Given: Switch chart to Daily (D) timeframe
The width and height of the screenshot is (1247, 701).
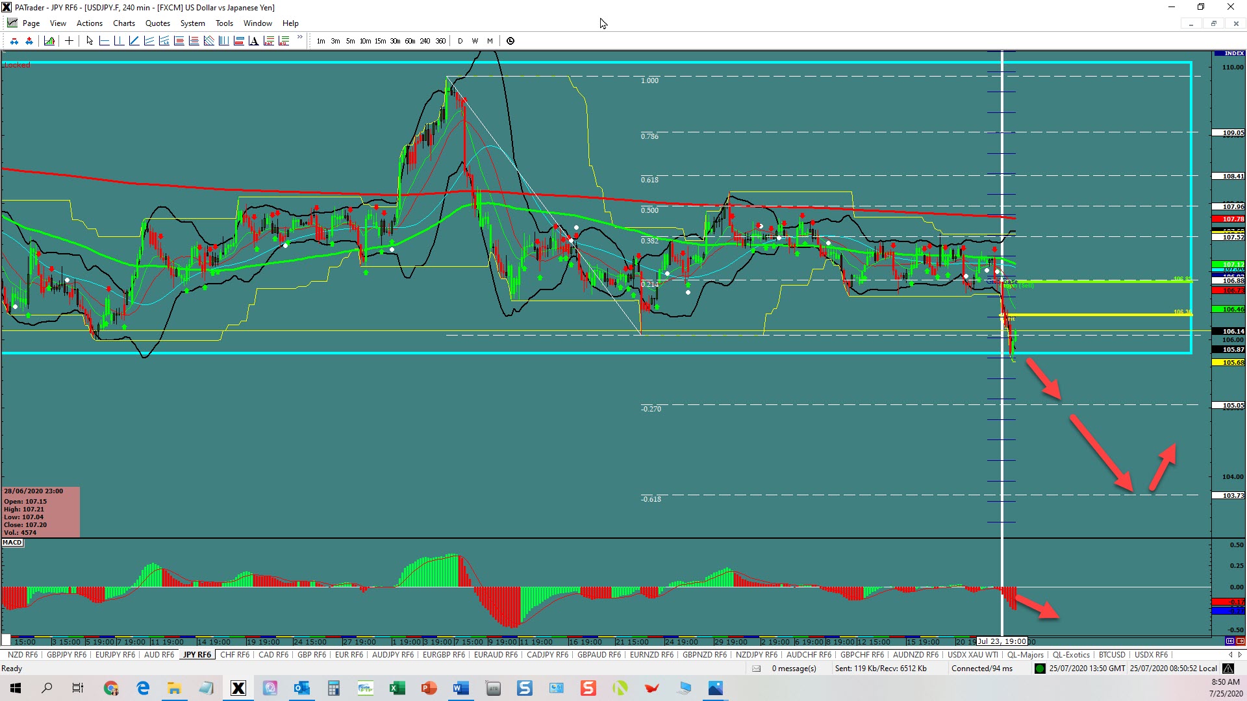Looking at the screenshot, I should click(x=460, y=41).
